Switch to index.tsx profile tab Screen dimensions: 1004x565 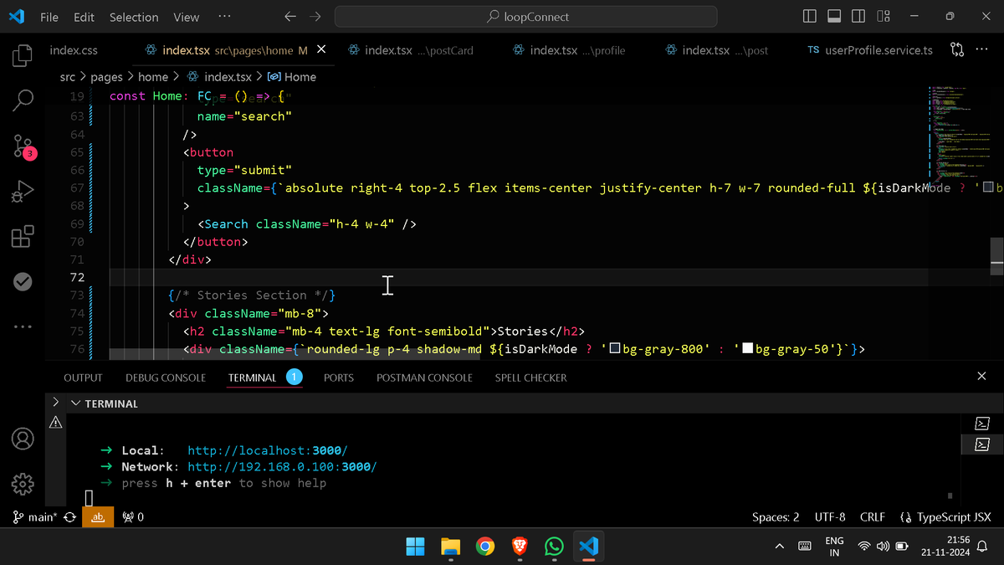pyautogui.click(x=570, y=50)
